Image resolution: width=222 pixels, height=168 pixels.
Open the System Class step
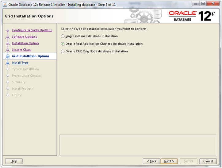click(21, 50)
